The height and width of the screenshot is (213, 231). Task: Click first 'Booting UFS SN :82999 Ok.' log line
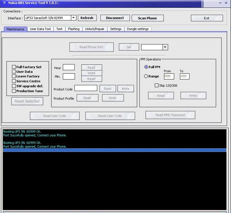[22, 131]
